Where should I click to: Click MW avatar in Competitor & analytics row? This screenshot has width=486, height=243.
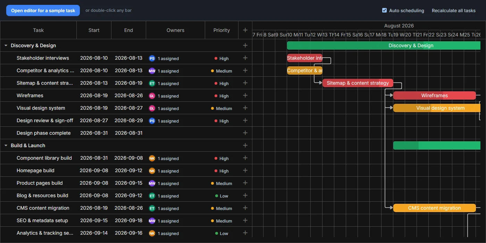point(152,71)
